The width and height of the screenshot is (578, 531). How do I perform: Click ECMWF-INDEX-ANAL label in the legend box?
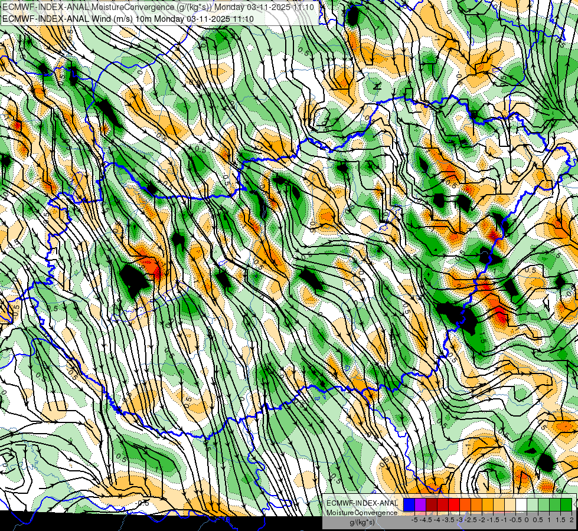(363, 503)
